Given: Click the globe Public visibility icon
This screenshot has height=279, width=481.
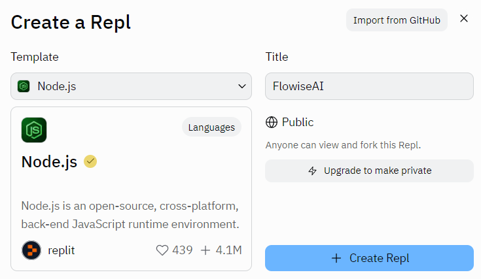Looking at the screenshot, I should click(x=272, y=122).
